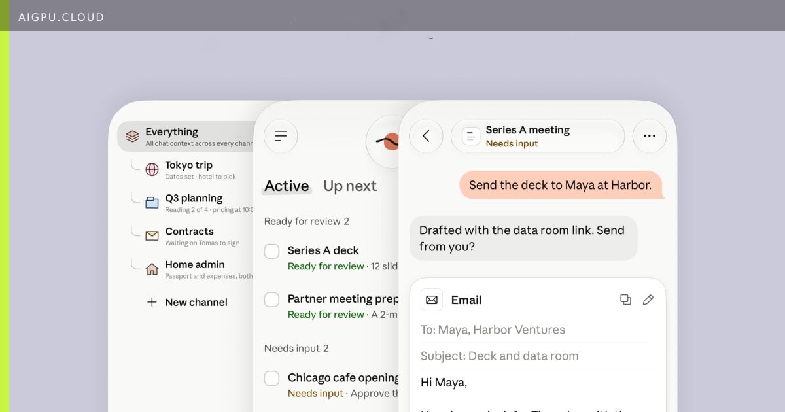
Task: Open the Everything channel stack icon
Action: (x=133, y=136)
